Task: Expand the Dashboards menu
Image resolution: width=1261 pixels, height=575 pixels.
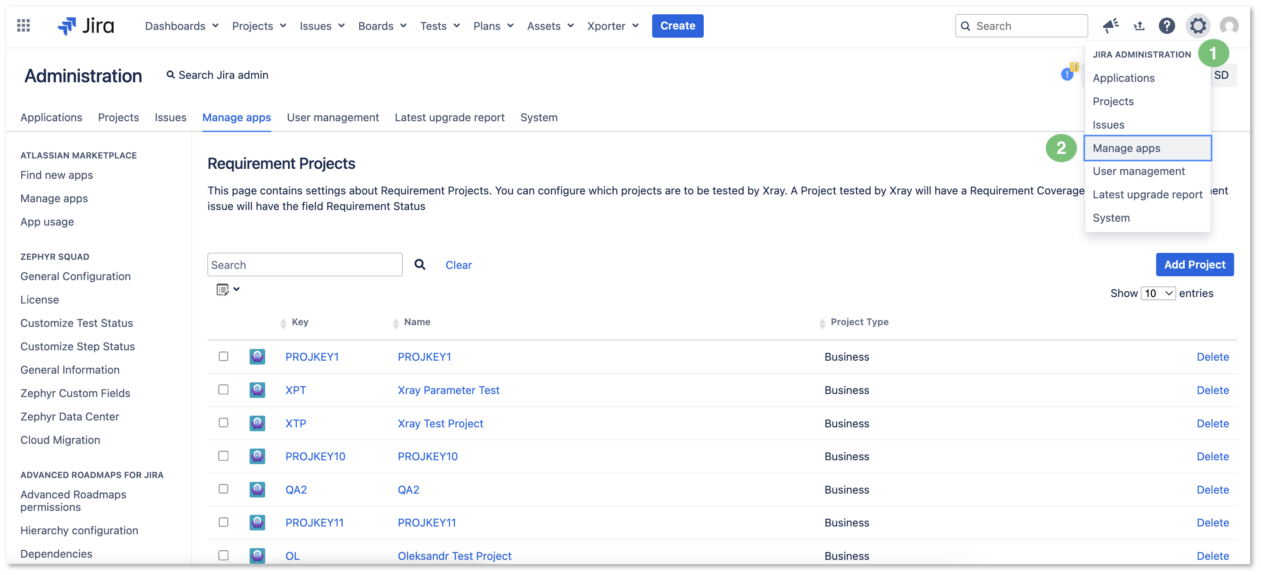Action: (182, 26)
